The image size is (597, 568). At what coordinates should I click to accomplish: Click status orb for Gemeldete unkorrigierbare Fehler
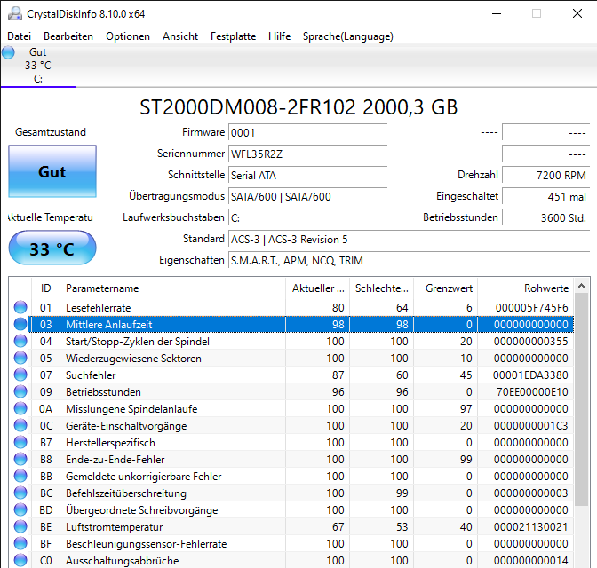tap(20, 476)
